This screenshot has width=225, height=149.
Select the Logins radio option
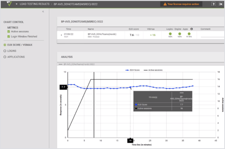tap(5, 51)
